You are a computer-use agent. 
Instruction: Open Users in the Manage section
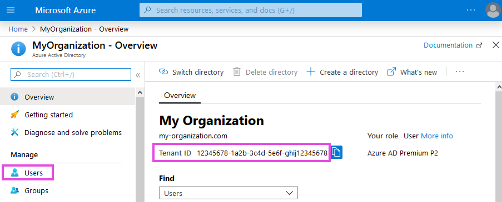pyautogui.click(x=28, y=173)
